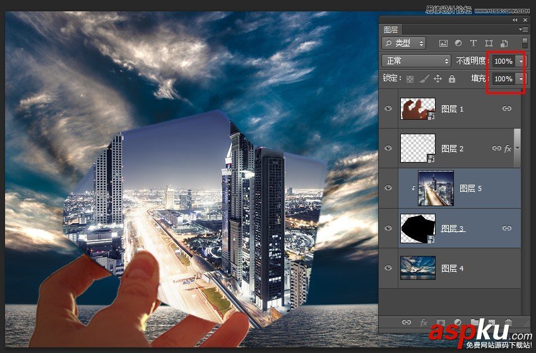Add layer style via bottom fx icon
Viewport: 536px width, 353px height.
pyautogui.click(x=424, y=323)
